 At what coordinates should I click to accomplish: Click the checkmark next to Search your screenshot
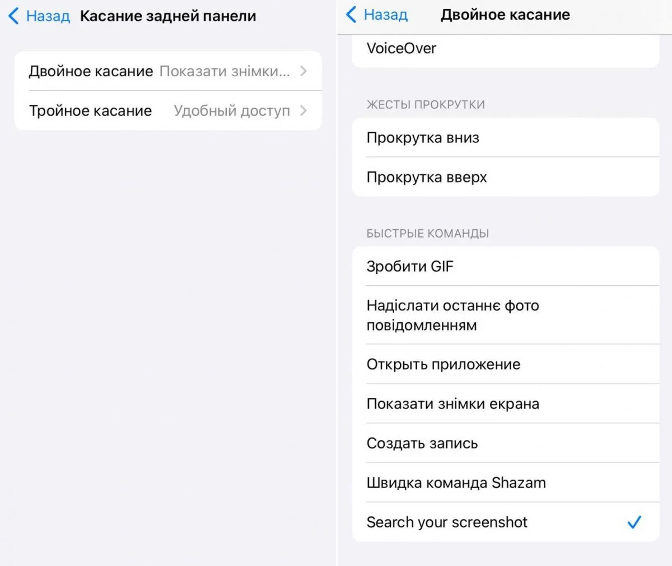(634, 522)
